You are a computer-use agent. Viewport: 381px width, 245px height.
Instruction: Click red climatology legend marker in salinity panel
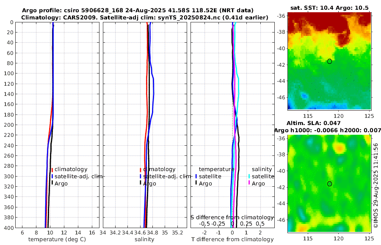[x=141, y=170]
